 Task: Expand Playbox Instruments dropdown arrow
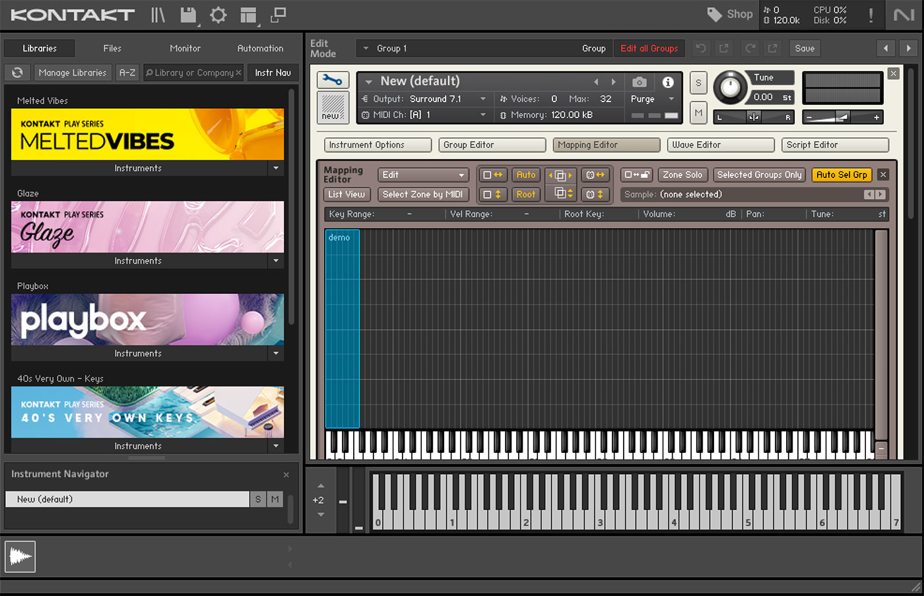pos(276,353)
